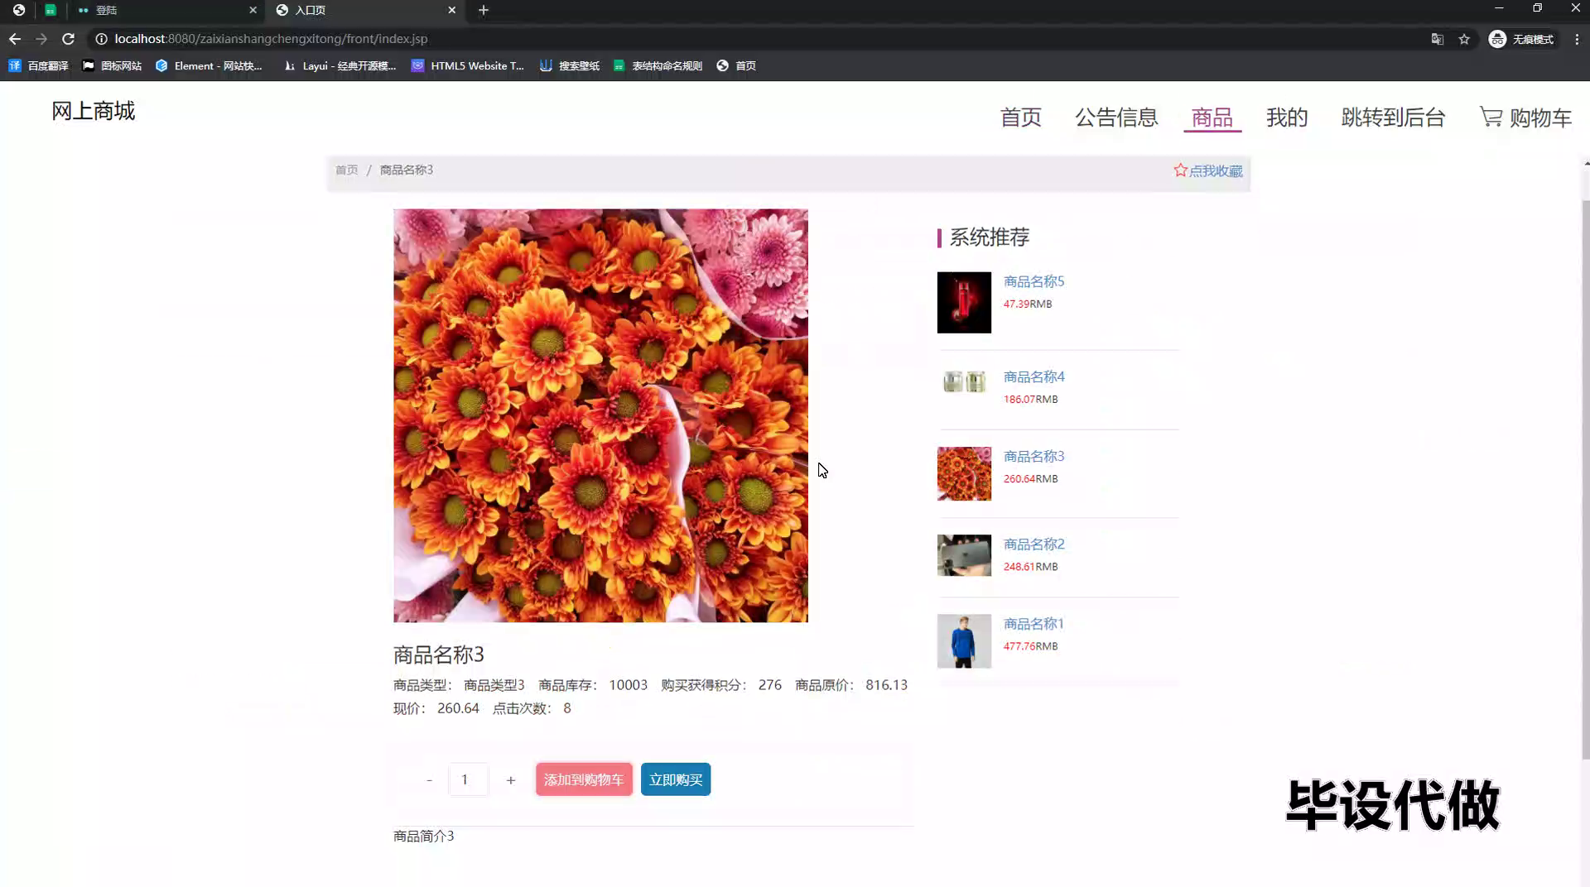
Task: Open the 搜索壁纸 bookmark
Action: coord(570,65)
